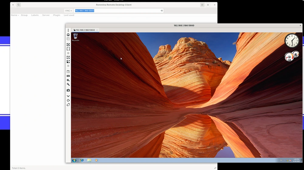Click the new connection profile plus button
Viewport: 304px width, 170px height.
[13, 5]
